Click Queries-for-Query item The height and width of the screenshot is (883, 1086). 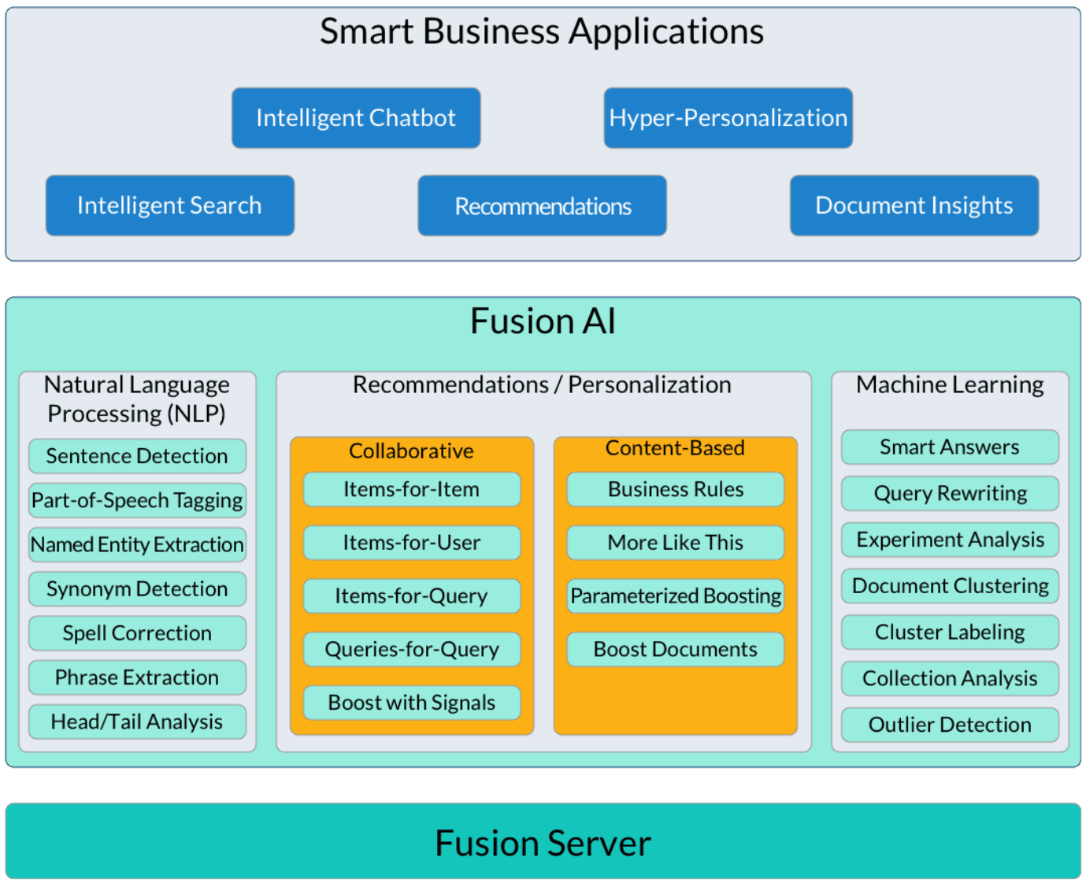pos(411,649)
